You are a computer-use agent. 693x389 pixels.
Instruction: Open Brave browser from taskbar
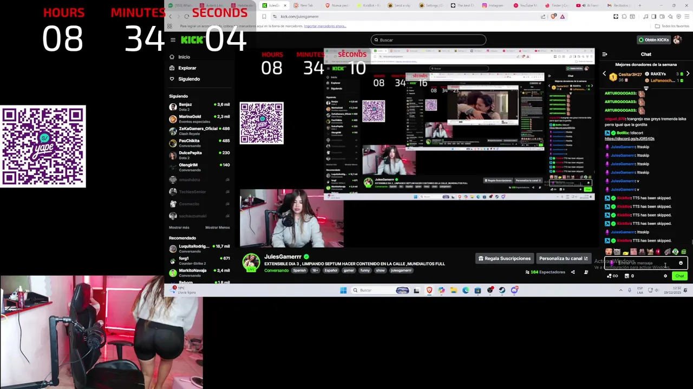429,290
